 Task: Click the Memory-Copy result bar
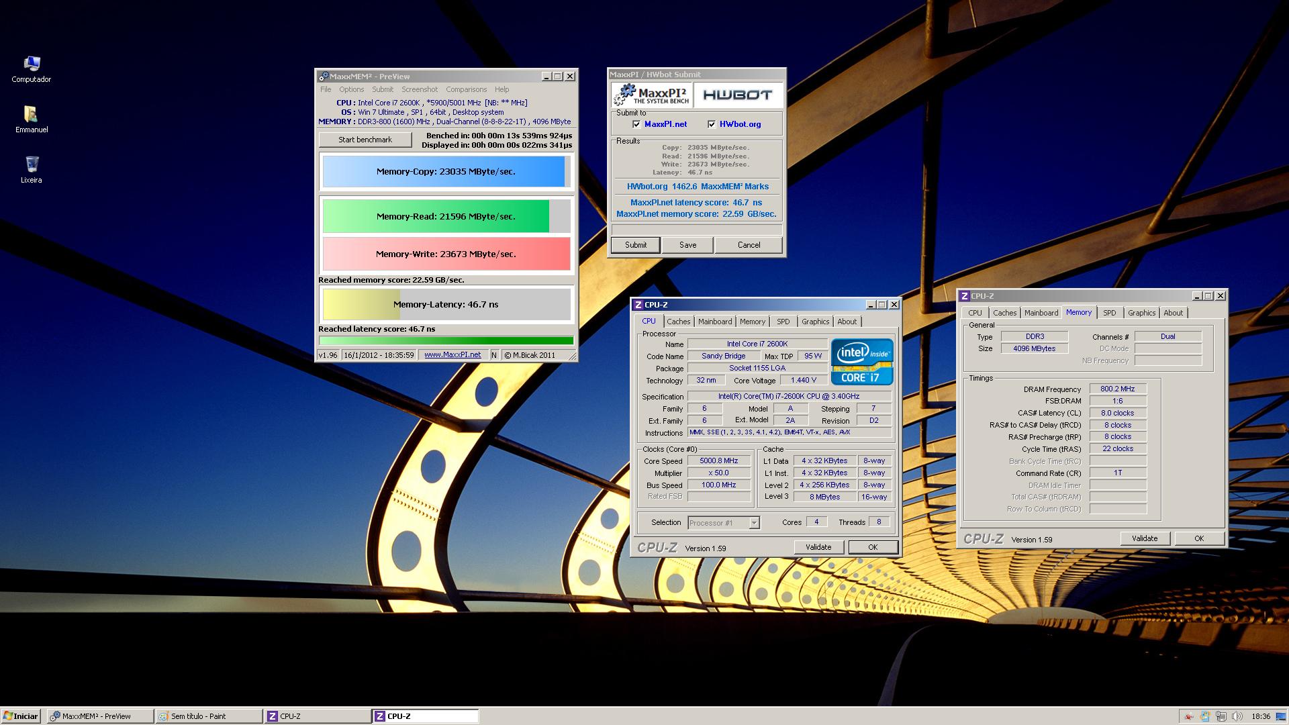[446, 172]
